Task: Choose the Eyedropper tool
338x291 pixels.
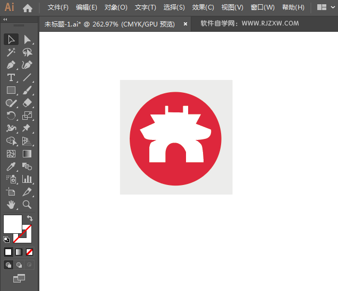Action: point(11,166)
